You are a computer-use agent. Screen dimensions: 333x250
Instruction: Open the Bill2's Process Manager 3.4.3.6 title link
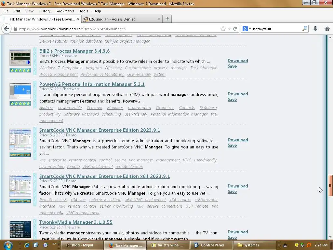pyautogui.click(x=74, y=51)
